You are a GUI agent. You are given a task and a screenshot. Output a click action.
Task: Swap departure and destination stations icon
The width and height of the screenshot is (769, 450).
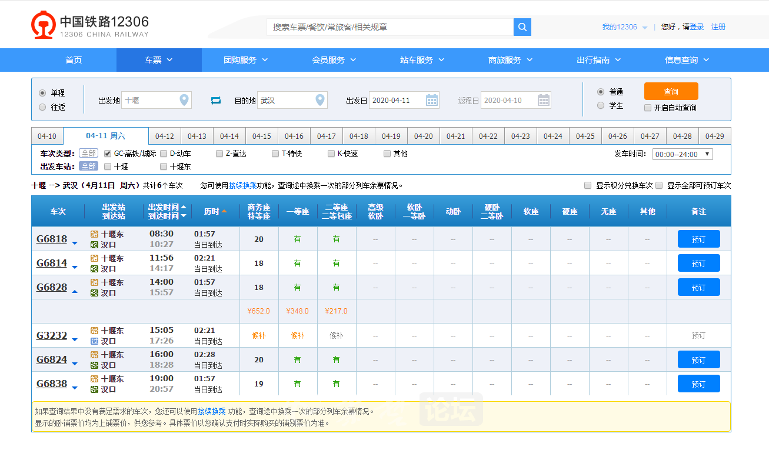pyautogui.click(x=216, y=101)
